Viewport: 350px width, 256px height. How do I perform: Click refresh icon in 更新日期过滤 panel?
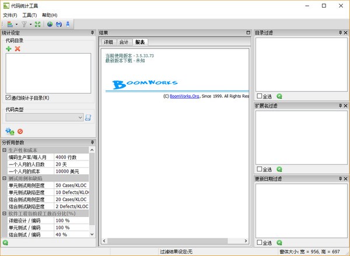tap(279, 243)
